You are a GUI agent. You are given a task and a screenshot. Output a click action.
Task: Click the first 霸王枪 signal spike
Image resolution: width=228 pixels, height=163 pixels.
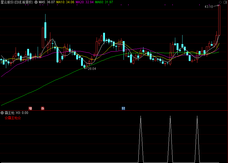[x=141, y=139]
